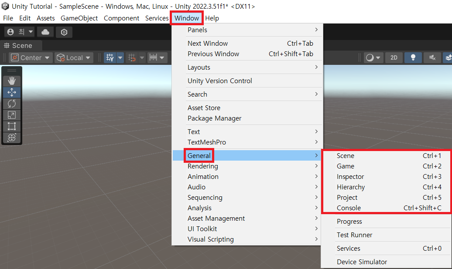Open the Test Runner window
This screenshot has height=269, width=452.
click(x=387, y=235)
